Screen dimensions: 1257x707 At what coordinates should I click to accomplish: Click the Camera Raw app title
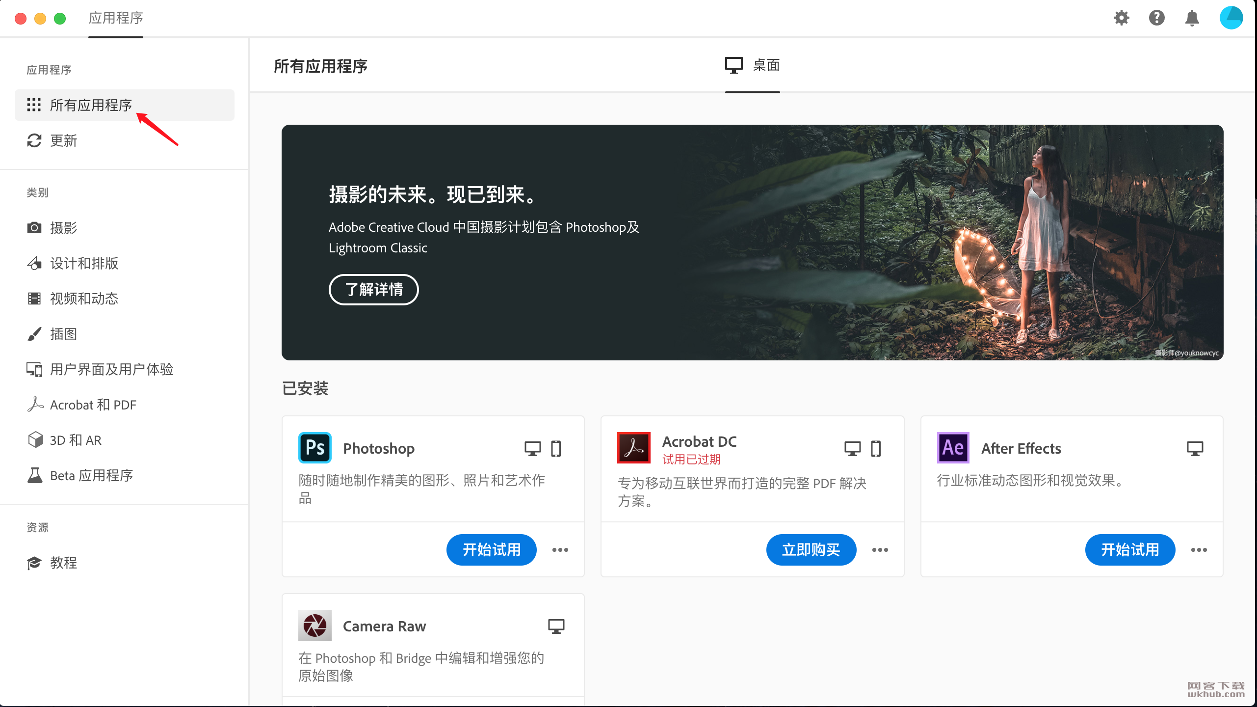click(384, 626)
